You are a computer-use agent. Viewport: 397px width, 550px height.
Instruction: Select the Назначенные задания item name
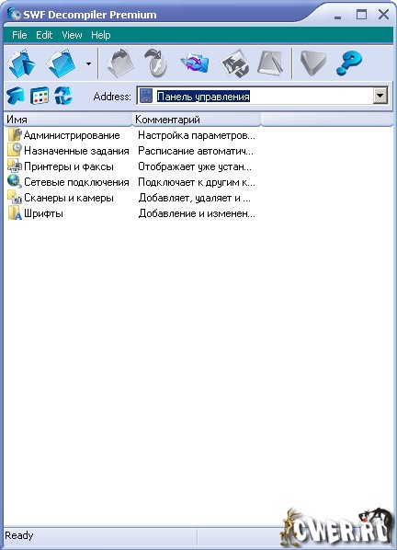tap(76, 151)
